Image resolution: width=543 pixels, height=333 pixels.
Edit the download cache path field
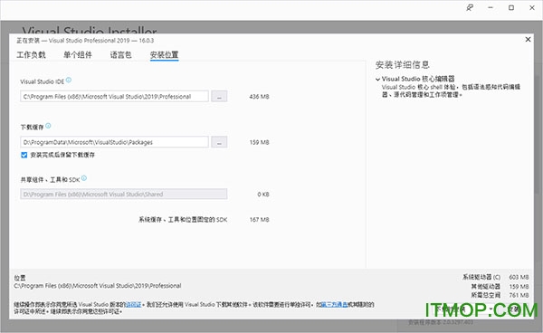click(x=114, y=142)
